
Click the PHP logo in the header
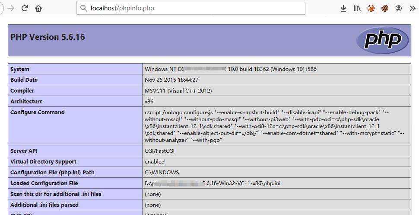382,40
